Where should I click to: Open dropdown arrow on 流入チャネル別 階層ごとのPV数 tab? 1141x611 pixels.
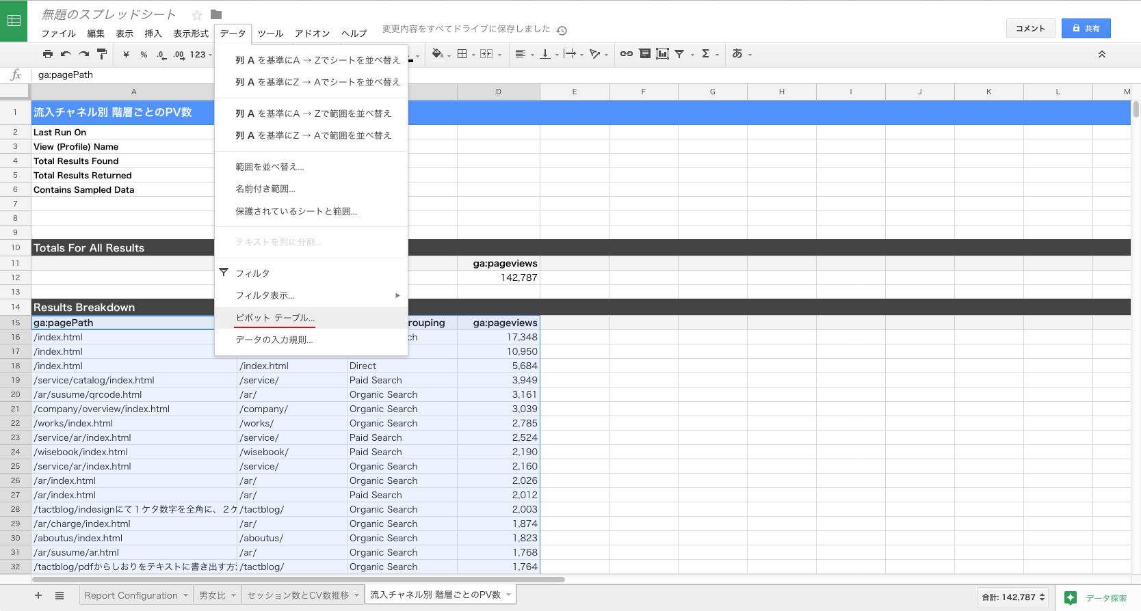[508, 595]
